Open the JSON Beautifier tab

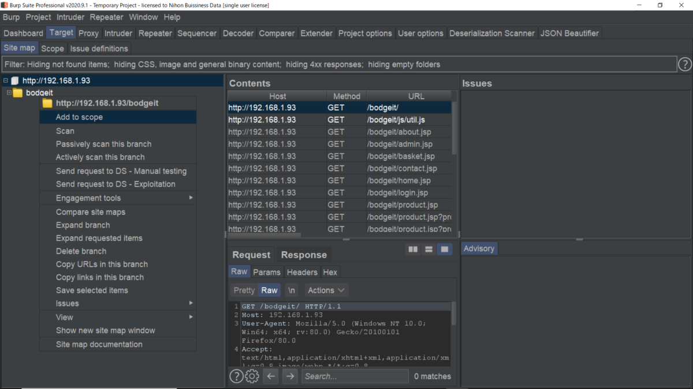(570, 33)
